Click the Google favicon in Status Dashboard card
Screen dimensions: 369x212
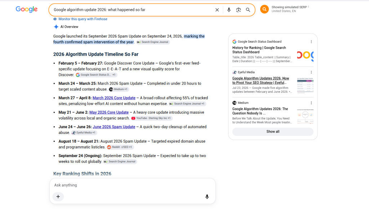pos(234,42)
